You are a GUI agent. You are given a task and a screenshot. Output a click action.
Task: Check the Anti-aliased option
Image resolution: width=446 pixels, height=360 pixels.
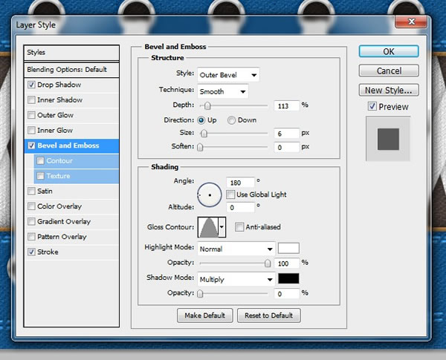click(239, 227)
